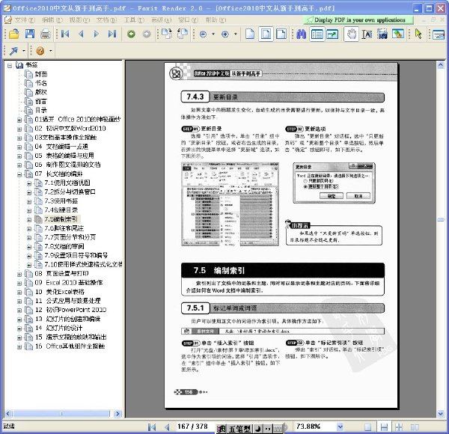Image resolution: width=449 pixels, height=434 pixels.
Task: Expand bookmark 7.4 subtree
Action: (29, 211)
